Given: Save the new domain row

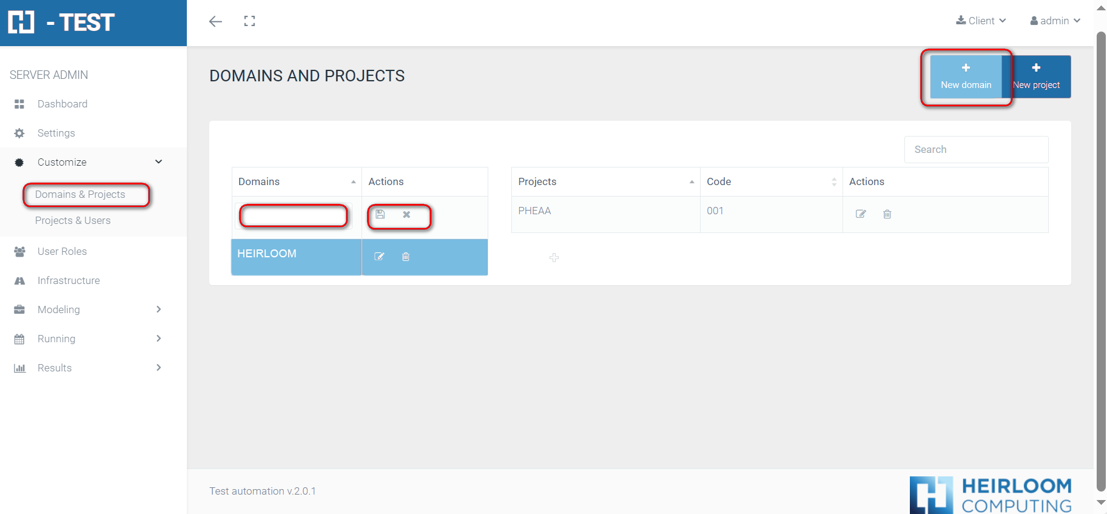Looking at the screenshot, I should (380, 214).
